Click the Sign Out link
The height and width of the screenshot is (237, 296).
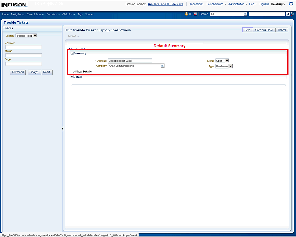click(x=265, y=4)
